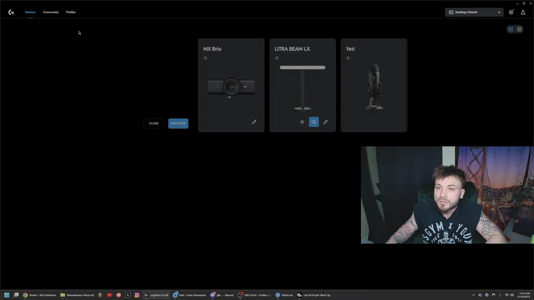Image resolution: width=534 pixels, height=300 pixels.
Task: Open the volume speaker tray icon
Action: pos(512,295)
